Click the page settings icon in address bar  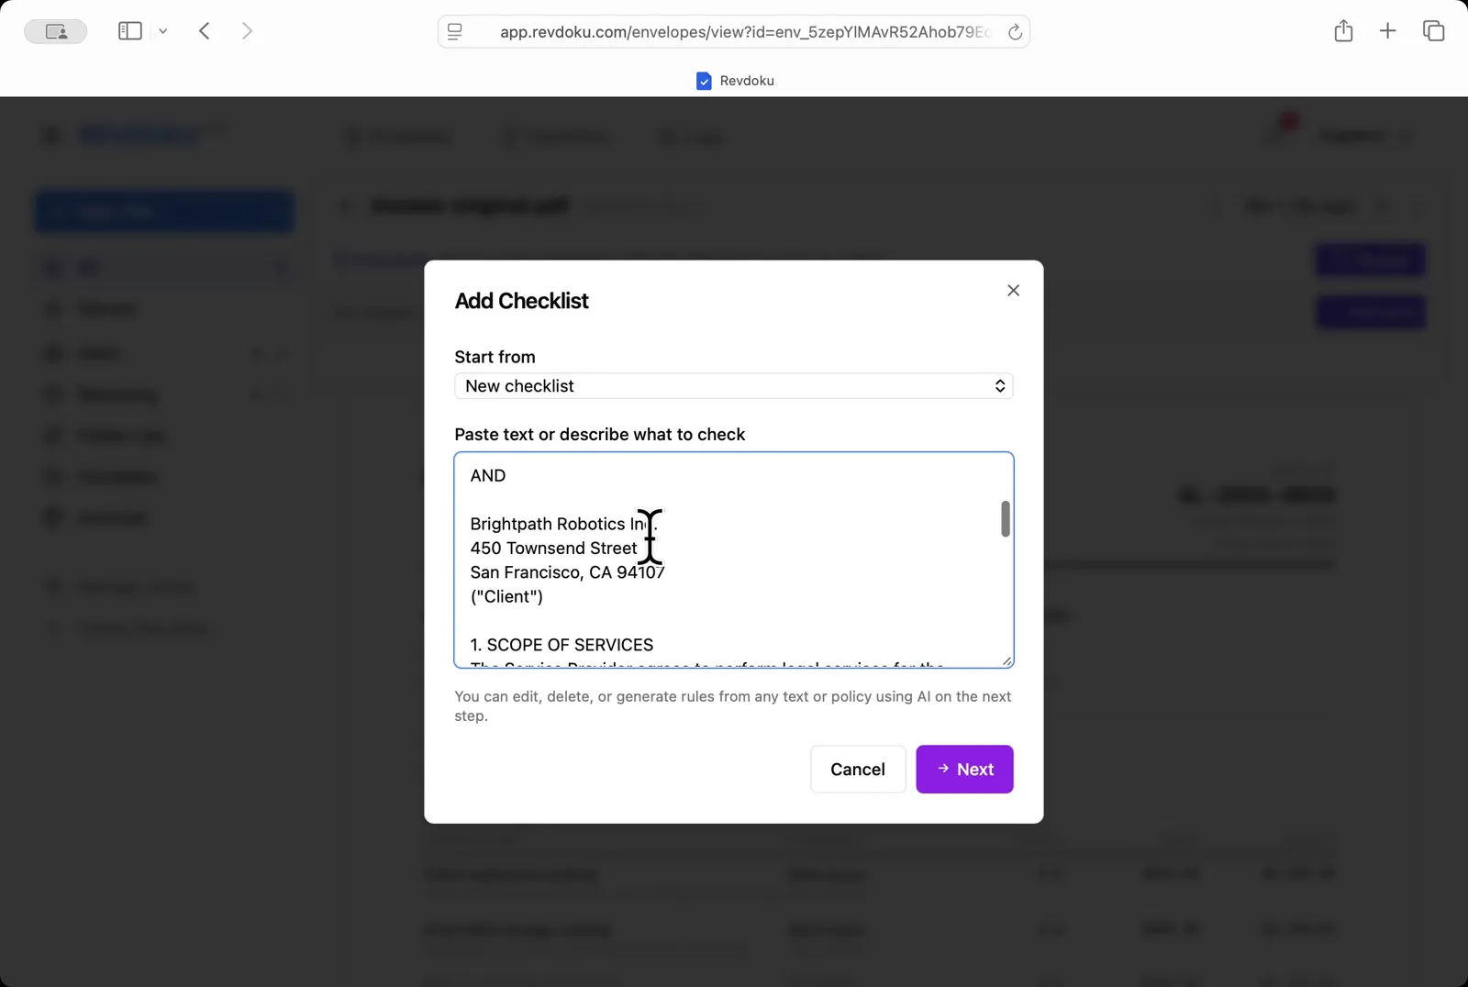coord(453,30)
